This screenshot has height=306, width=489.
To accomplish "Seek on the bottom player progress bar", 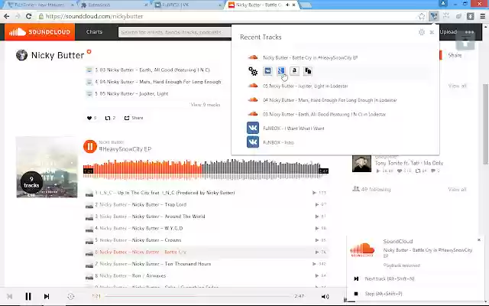I will point(198,296).
